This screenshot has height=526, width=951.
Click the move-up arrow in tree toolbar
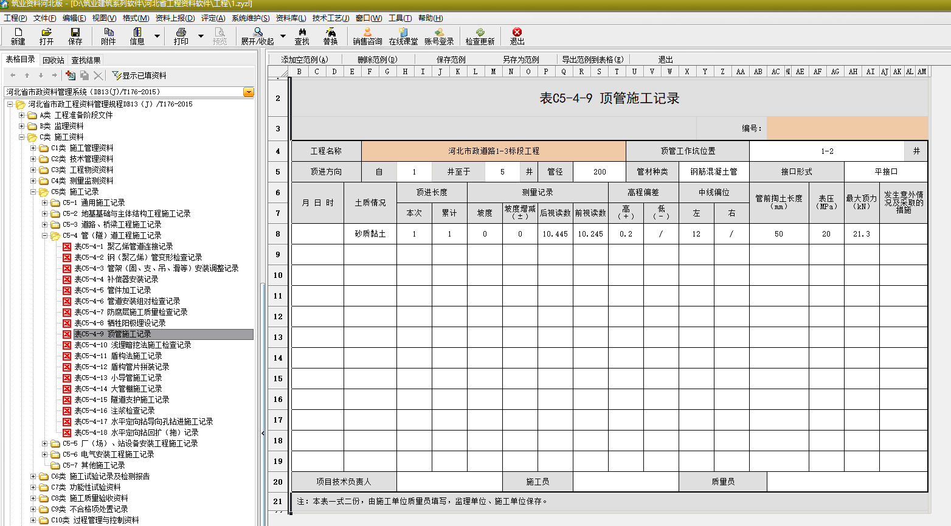tap(27, 75)
